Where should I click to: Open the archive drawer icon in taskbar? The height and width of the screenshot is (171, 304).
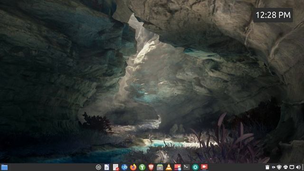(x=160, y=167)
